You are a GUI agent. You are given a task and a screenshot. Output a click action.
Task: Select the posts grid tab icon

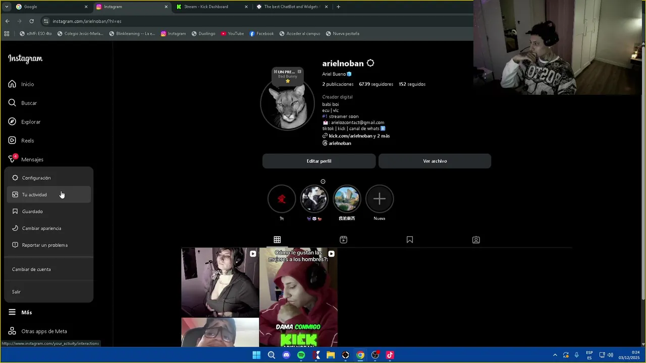point(277,239)
